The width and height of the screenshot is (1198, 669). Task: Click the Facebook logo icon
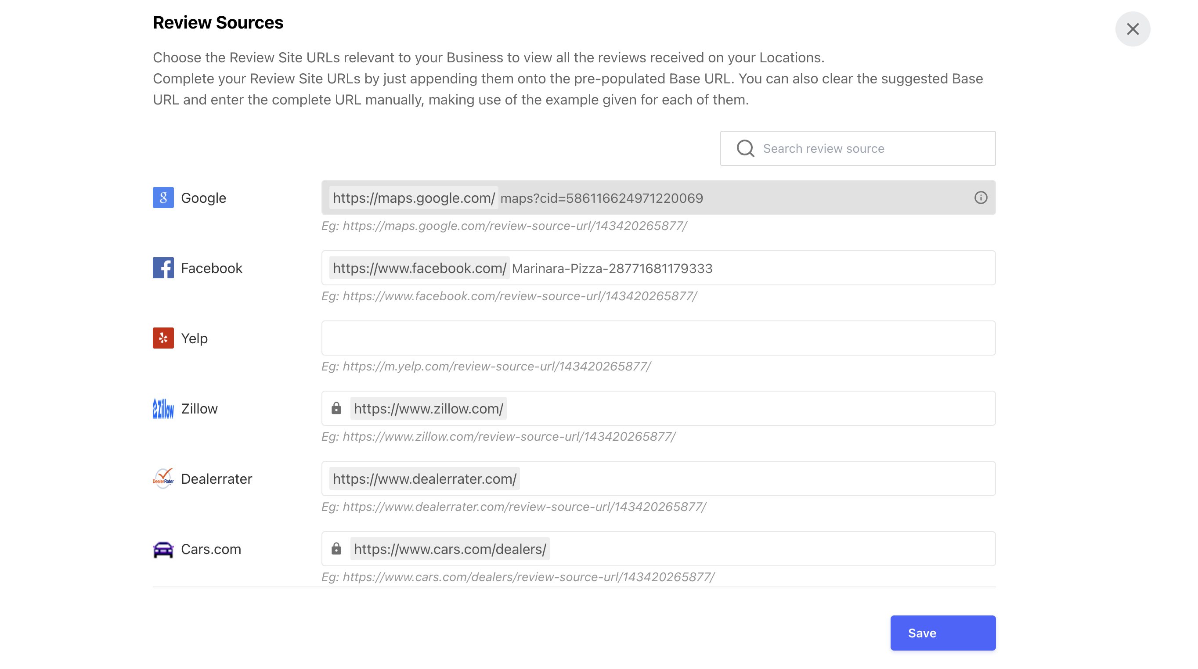tap(163, 268)
